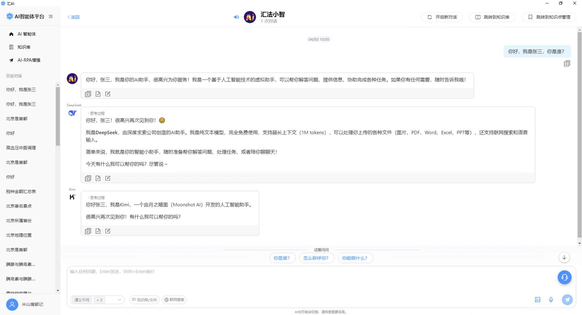Toggle the sidebar hamburger menu

point(51,16)
